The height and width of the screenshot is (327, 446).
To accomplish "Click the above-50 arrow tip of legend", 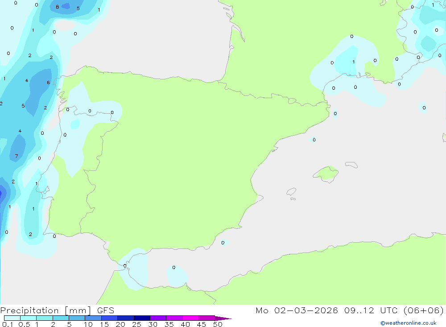I will tap(223, 318).
